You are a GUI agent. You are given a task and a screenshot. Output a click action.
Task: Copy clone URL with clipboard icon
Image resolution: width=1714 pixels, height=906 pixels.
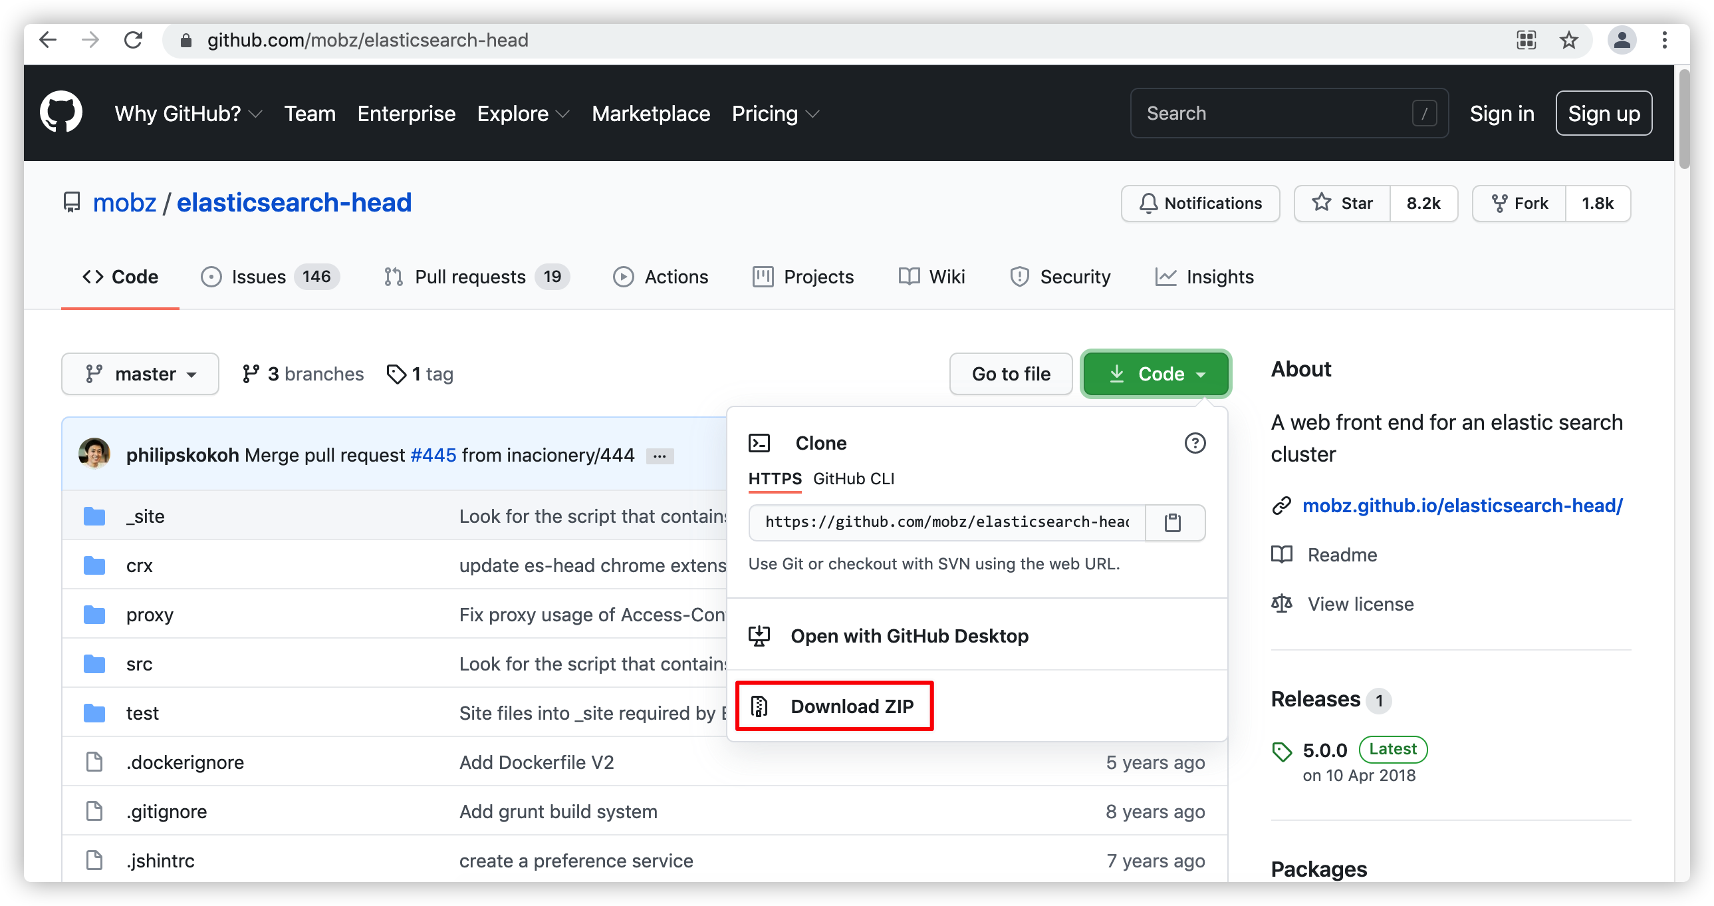click(x=1172, y=523)
